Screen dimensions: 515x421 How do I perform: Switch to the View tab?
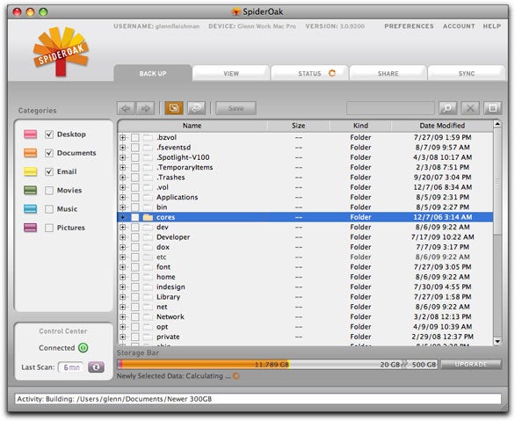click(231, 73)
